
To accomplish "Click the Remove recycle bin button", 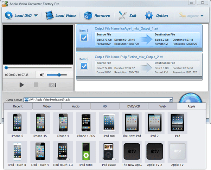I will pos(97,15).
